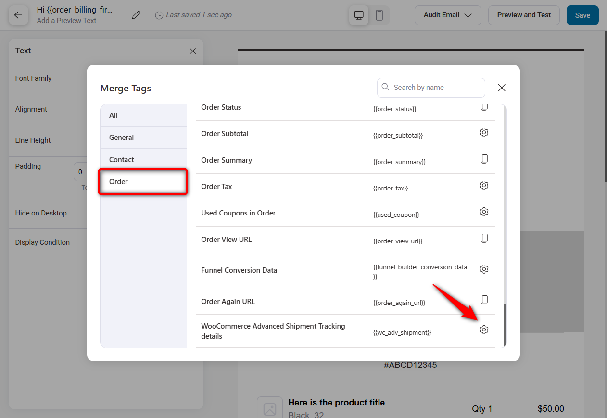This screenshot has width=607, height=418.
Task: Click the Display Condition option
Action: tap(42, 242)
